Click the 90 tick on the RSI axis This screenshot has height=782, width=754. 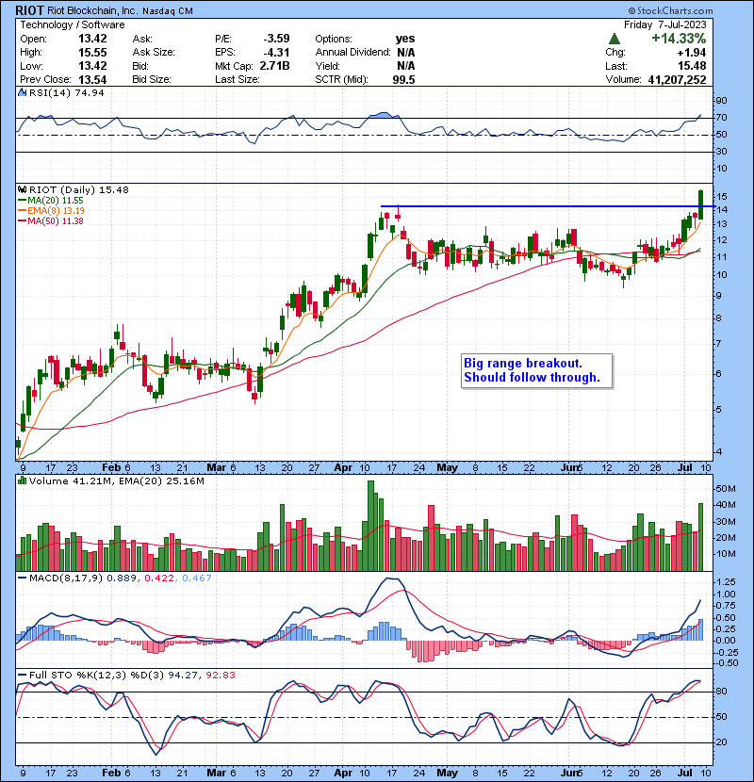(x=721, y=100)
